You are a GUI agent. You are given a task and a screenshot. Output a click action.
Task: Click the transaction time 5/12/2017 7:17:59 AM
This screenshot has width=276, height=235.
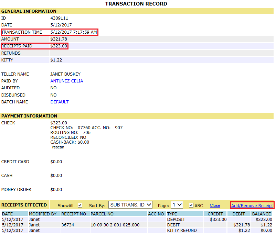[x=74, y=32]
